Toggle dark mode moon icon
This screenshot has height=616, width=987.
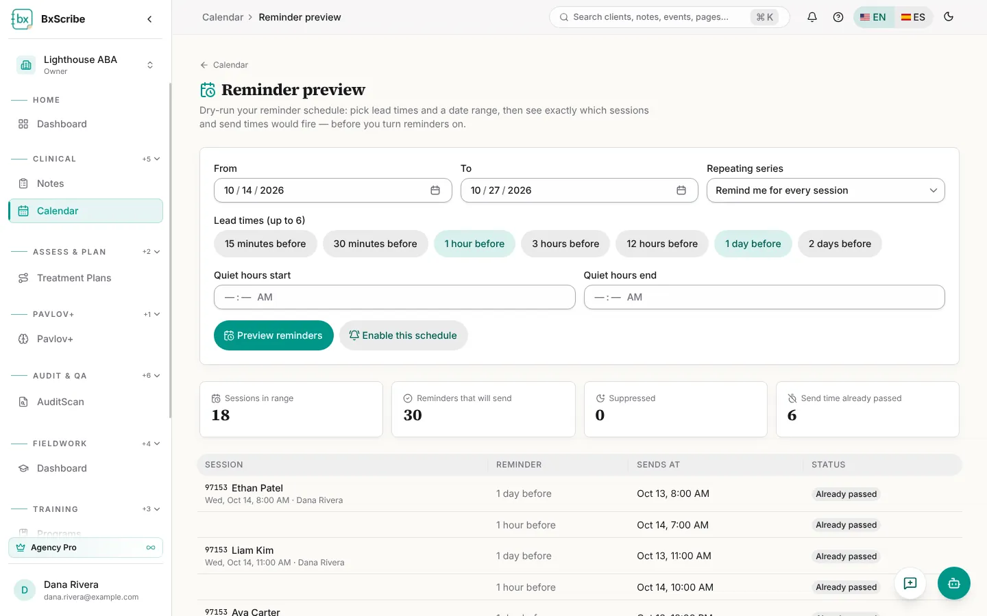pos(949,17)
